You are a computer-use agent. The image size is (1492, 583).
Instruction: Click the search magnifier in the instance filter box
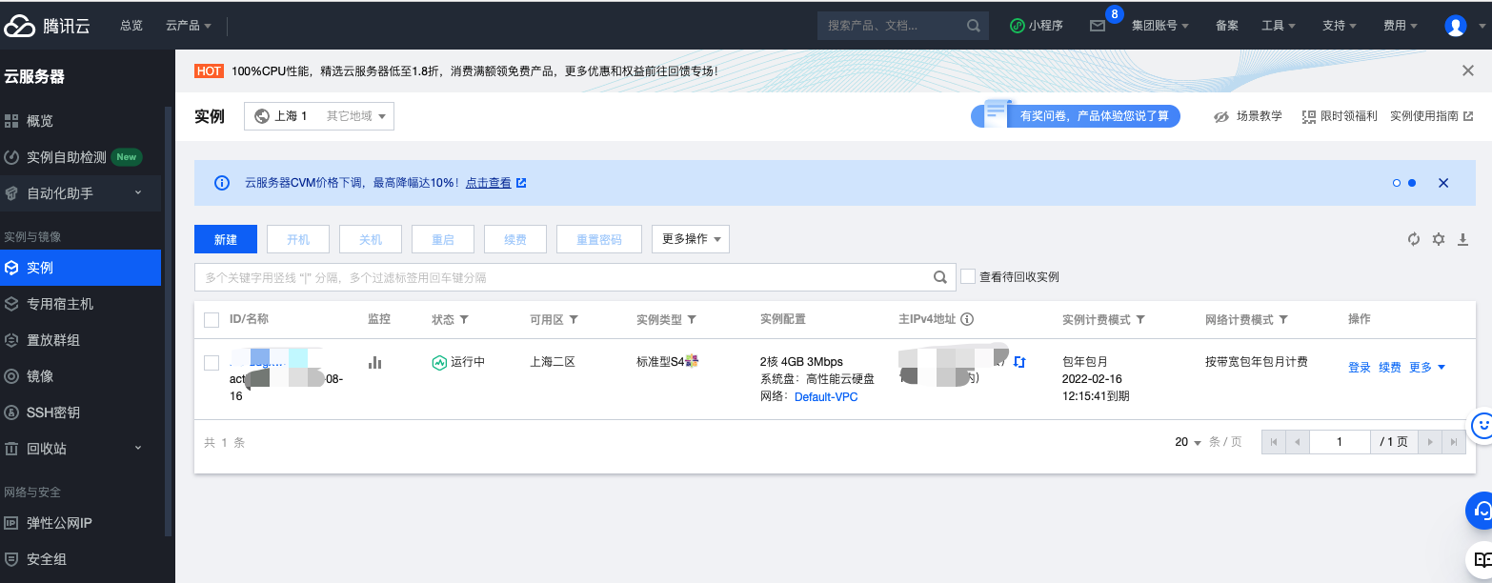pyautogui.click(x=939, y=277)
